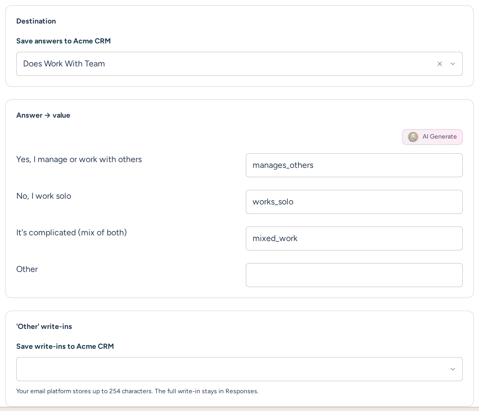This screenshot has width=479, height=411.
Task: Click the AI Generate button
Action: pos(432,137)
